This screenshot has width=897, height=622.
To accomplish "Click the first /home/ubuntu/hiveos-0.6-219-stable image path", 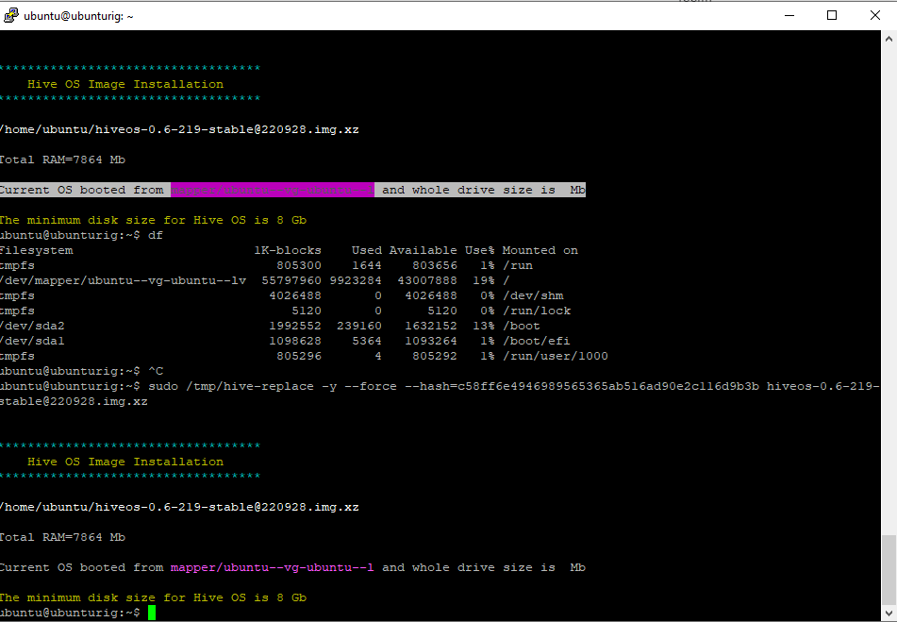I will (179, 130).
